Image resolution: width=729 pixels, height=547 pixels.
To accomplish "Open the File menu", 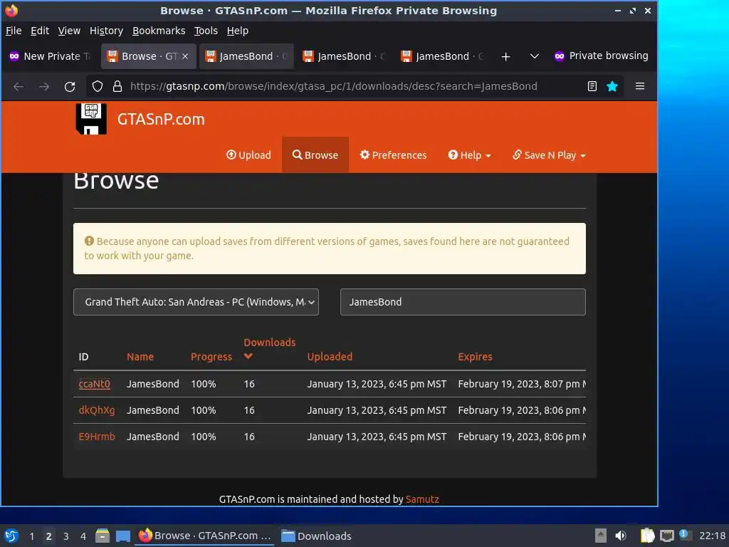I will tap(14, 31).
